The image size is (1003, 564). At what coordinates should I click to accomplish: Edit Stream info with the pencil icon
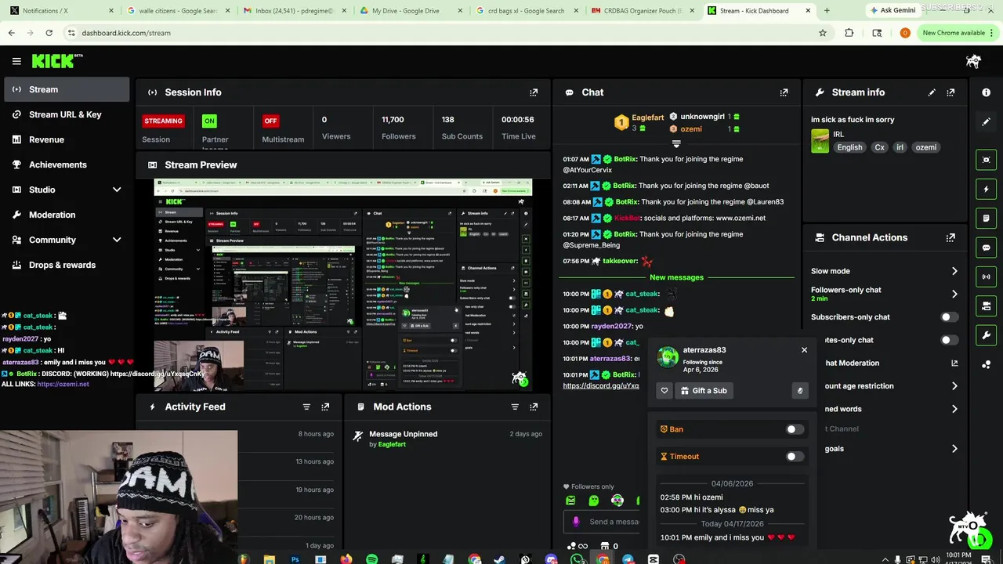click(x=932, y=92)
